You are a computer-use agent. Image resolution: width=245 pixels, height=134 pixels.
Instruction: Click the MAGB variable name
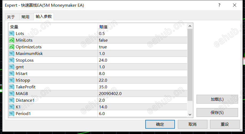22,93
